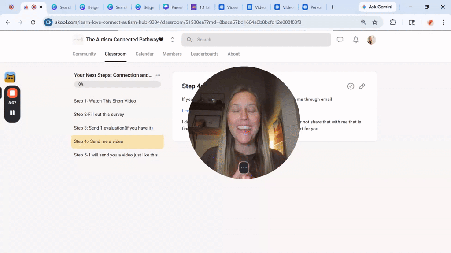Open the Community tab
The image size is (451, 253).
point(84,54)
